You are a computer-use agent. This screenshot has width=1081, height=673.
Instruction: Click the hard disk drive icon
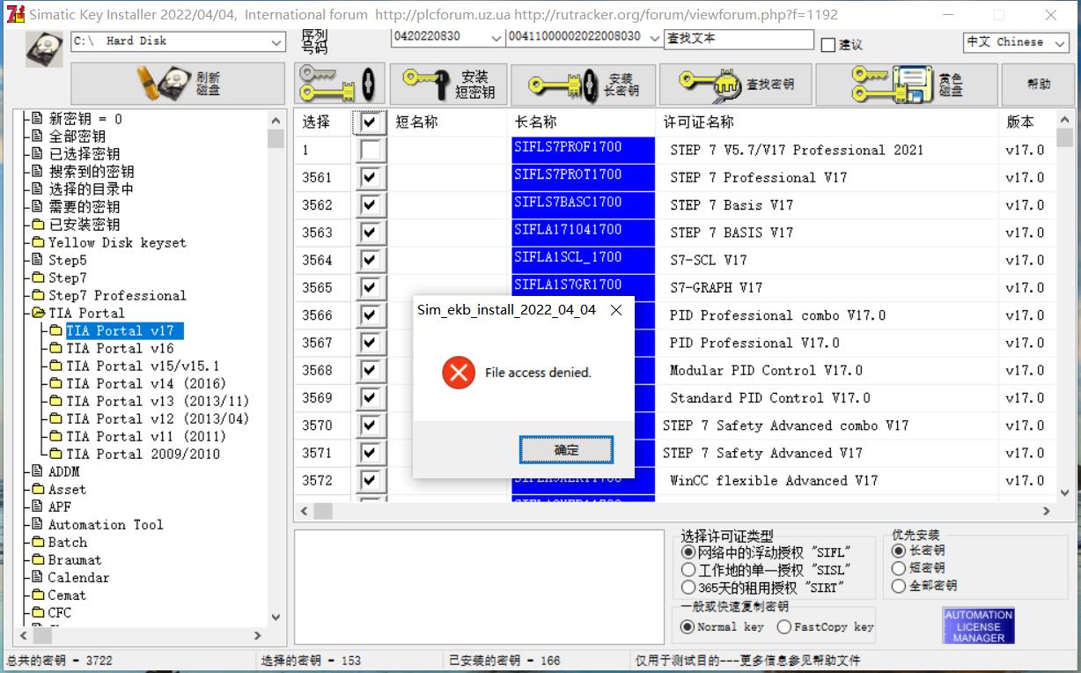(x=44, y=48)
